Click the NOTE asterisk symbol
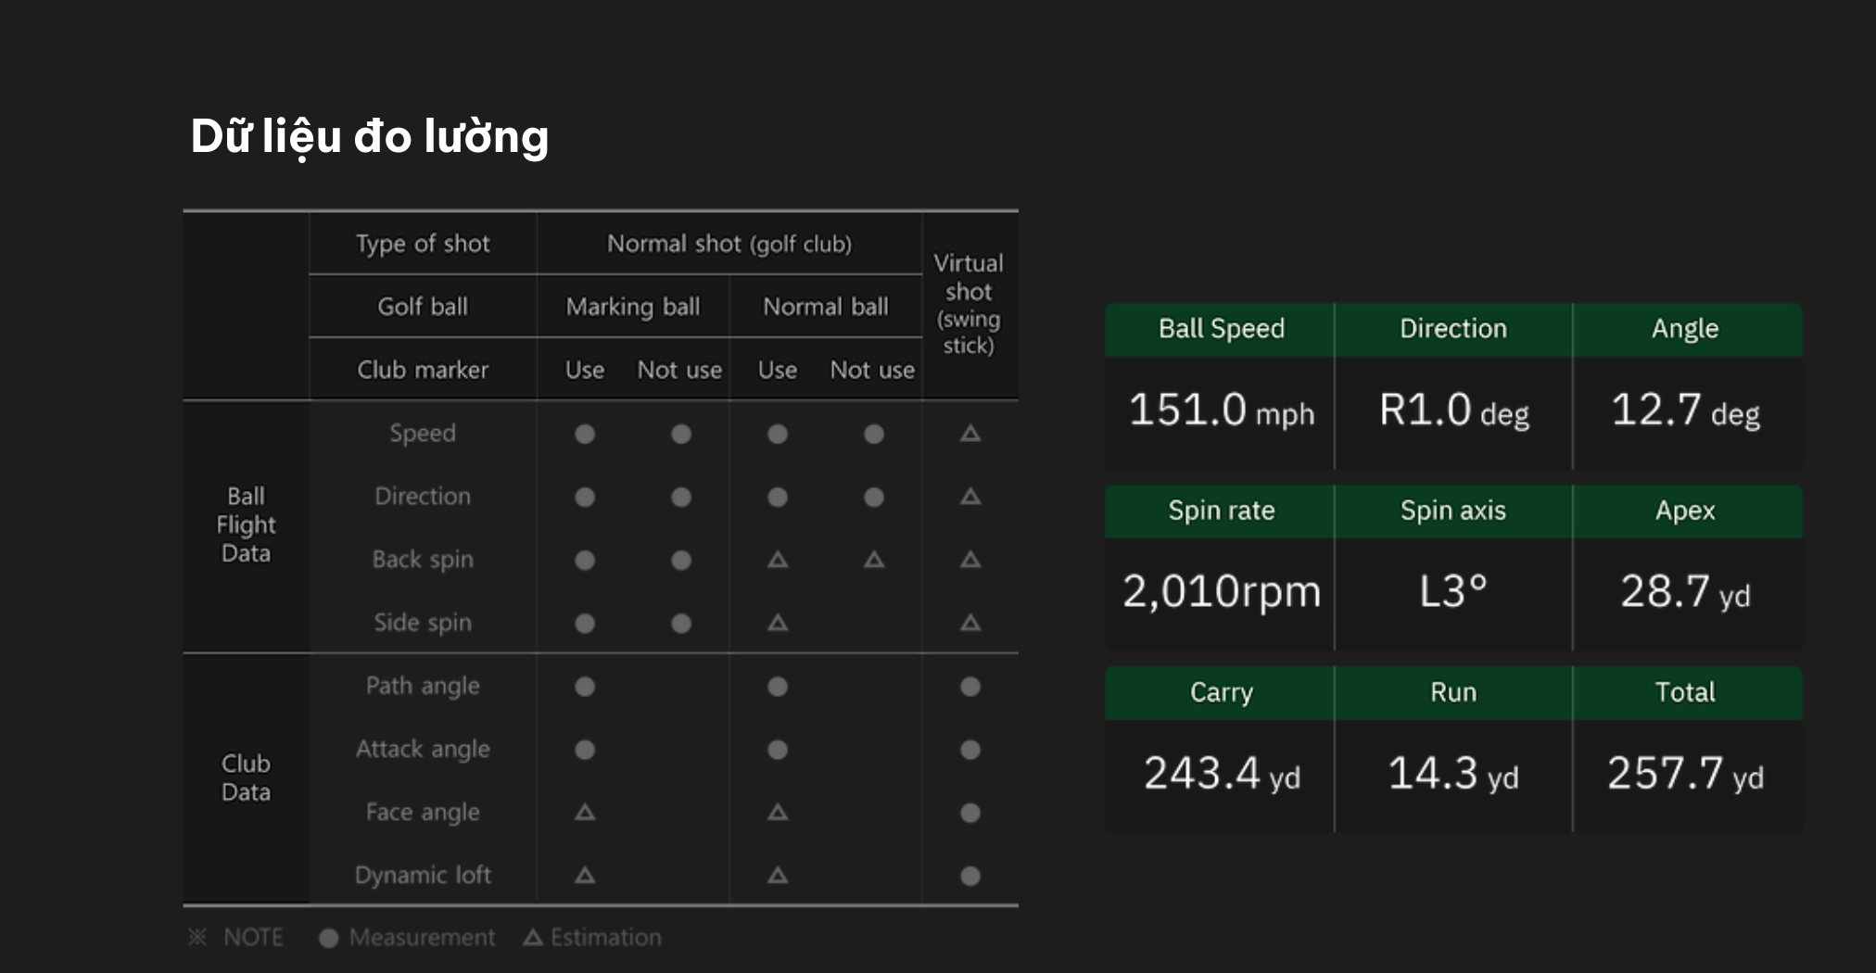The image size is (1876, 973). pos(197,937)
